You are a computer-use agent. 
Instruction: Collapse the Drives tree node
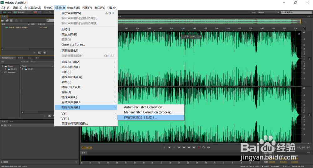coord(3,66)
